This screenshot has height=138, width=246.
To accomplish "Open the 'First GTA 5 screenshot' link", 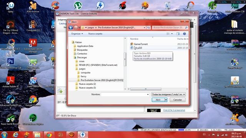I will 174,110.
